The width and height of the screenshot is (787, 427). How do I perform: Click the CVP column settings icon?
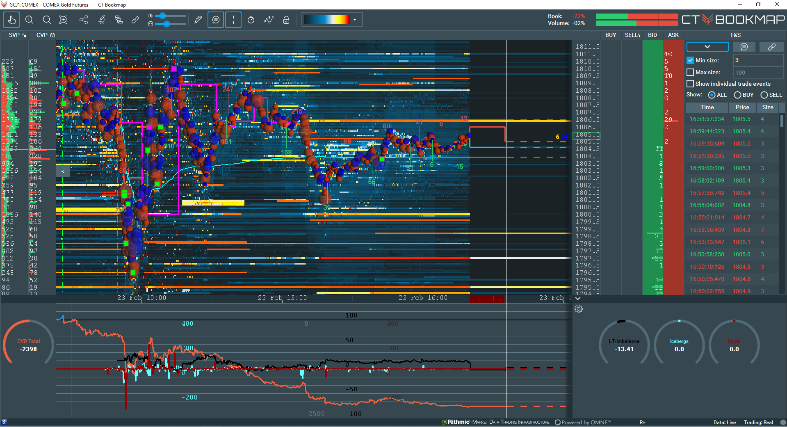point(52,35)
